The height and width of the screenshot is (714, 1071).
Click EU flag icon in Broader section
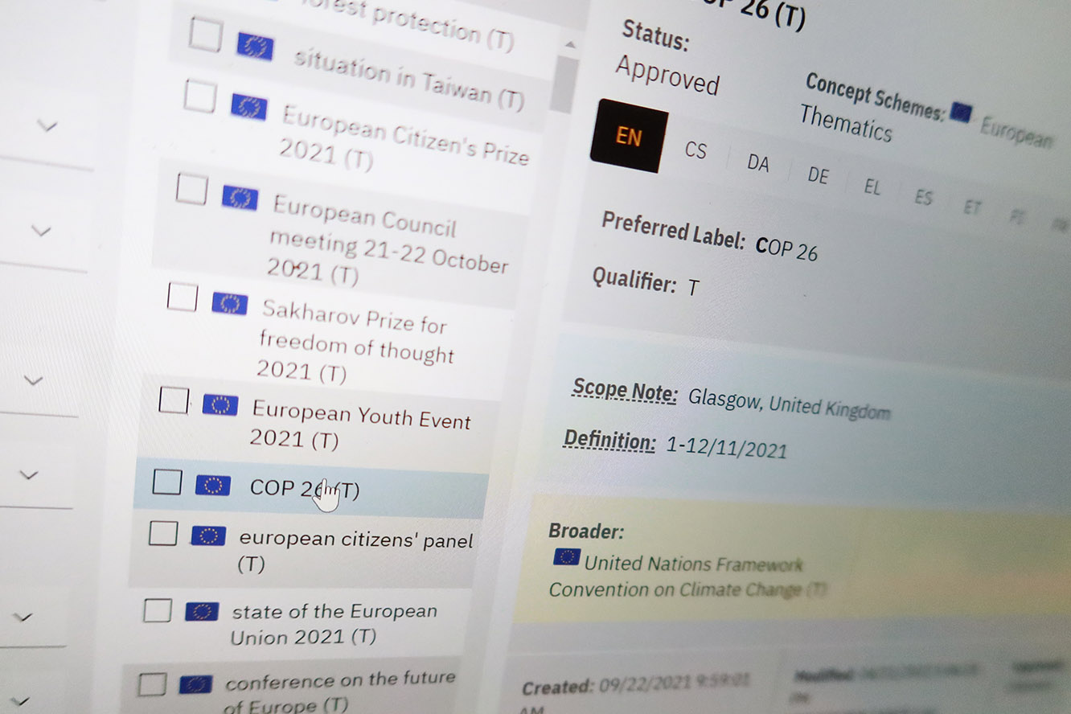click(566, 557)
